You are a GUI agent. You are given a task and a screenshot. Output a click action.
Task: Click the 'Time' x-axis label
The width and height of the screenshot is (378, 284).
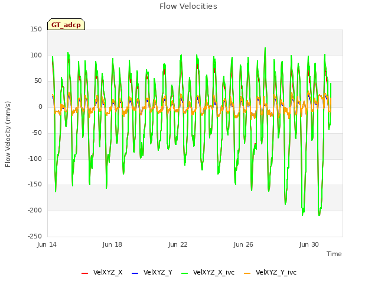tap(334, 254)
